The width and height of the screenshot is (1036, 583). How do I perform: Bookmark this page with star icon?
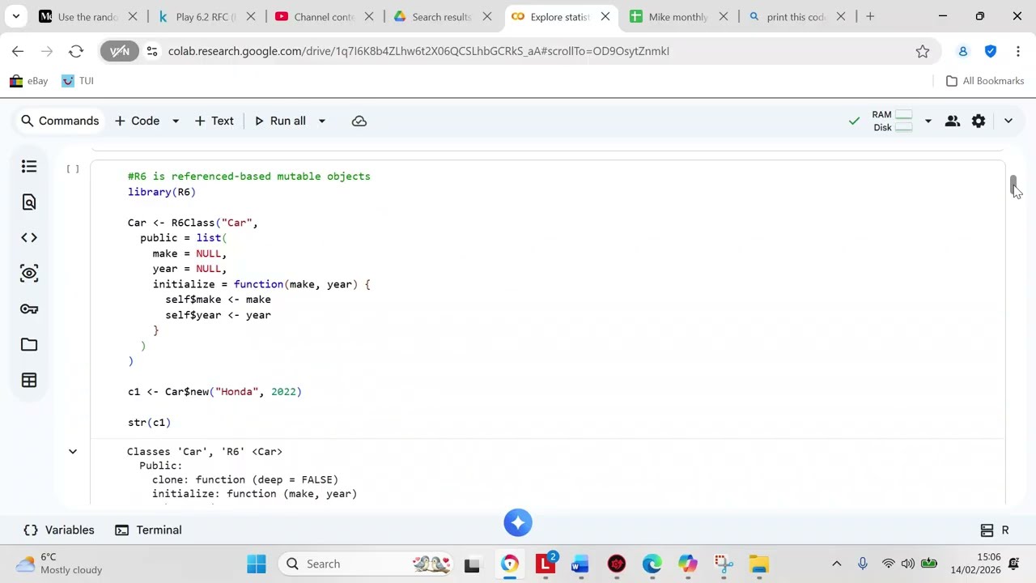click(x=923, y=51)
